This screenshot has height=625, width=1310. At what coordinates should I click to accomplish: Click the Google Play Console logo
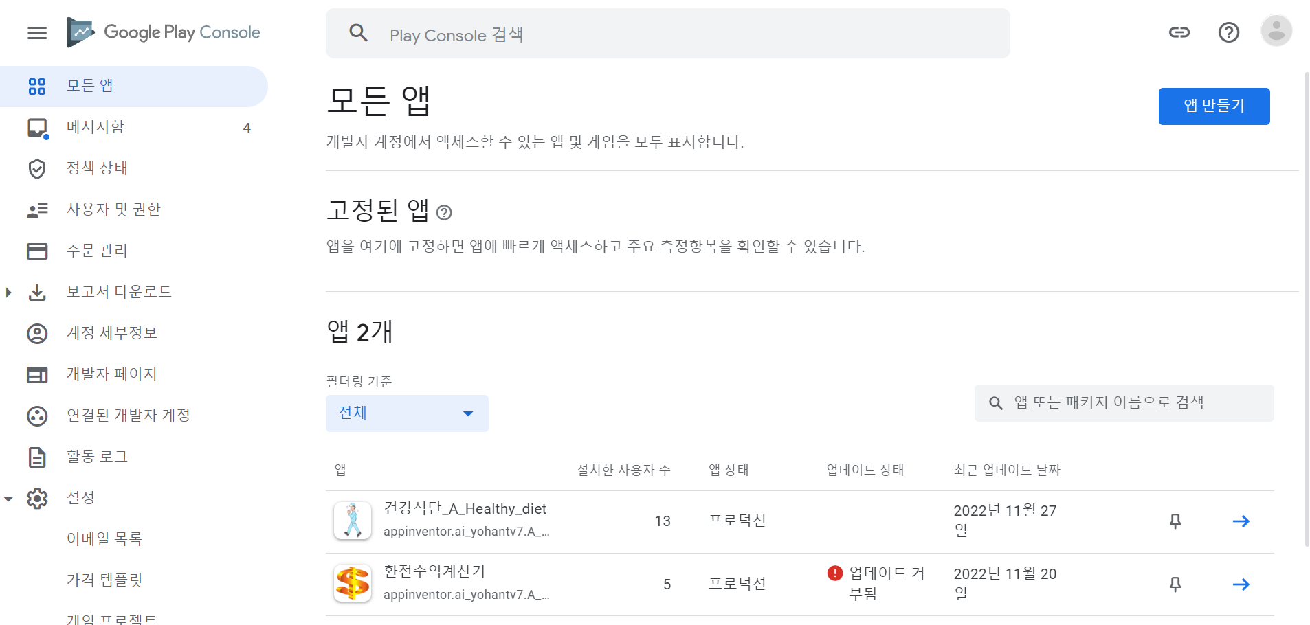tap(164, 32)
